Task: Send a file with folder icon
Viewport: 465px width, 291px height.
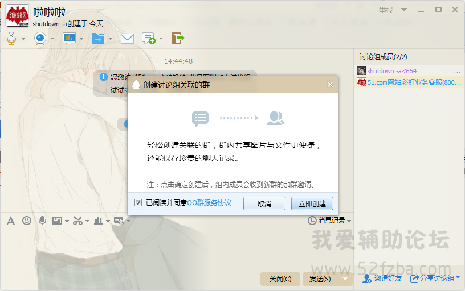Action: 98,38
